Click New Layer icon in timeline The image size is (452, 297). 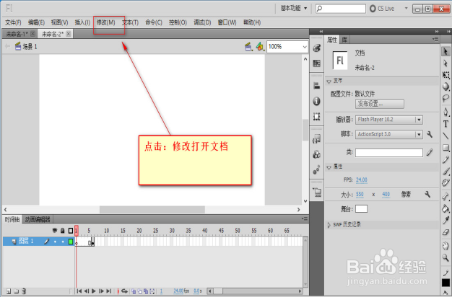[9, 291]
